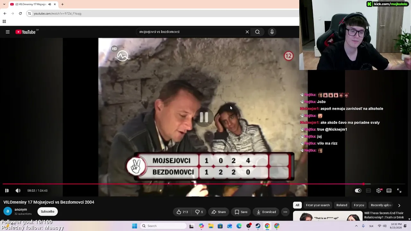The width and height of the screenshot is (411, 231).
Task: Go back in the browser
Action: point(5,13)
